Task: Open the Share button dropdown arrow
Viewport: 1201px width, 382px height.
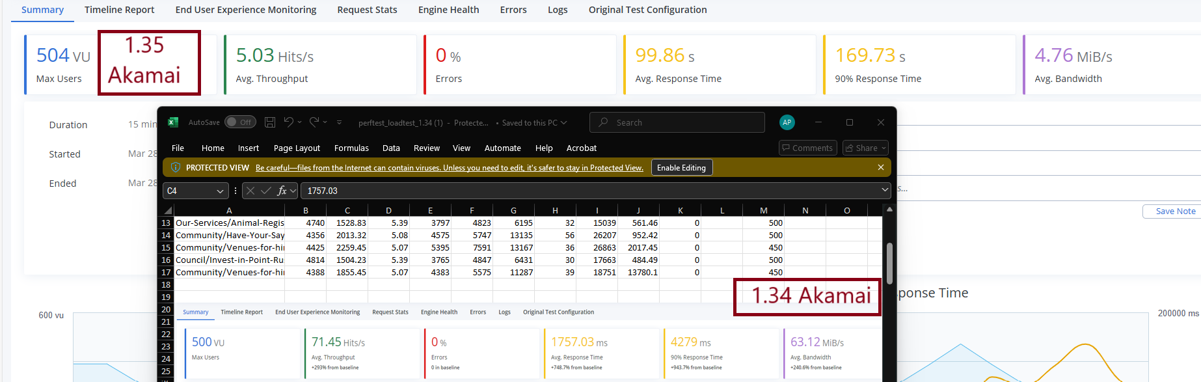Action: click(884, 148)
